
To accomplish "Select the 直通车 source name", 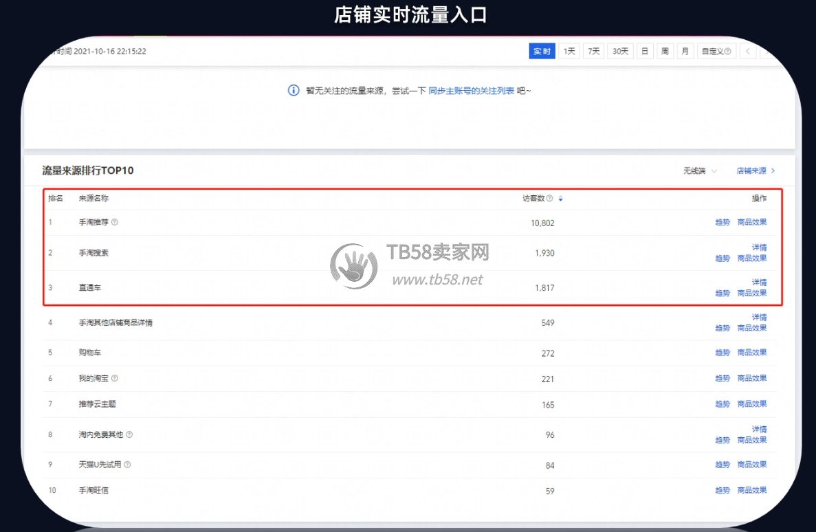I will (90, 288).
